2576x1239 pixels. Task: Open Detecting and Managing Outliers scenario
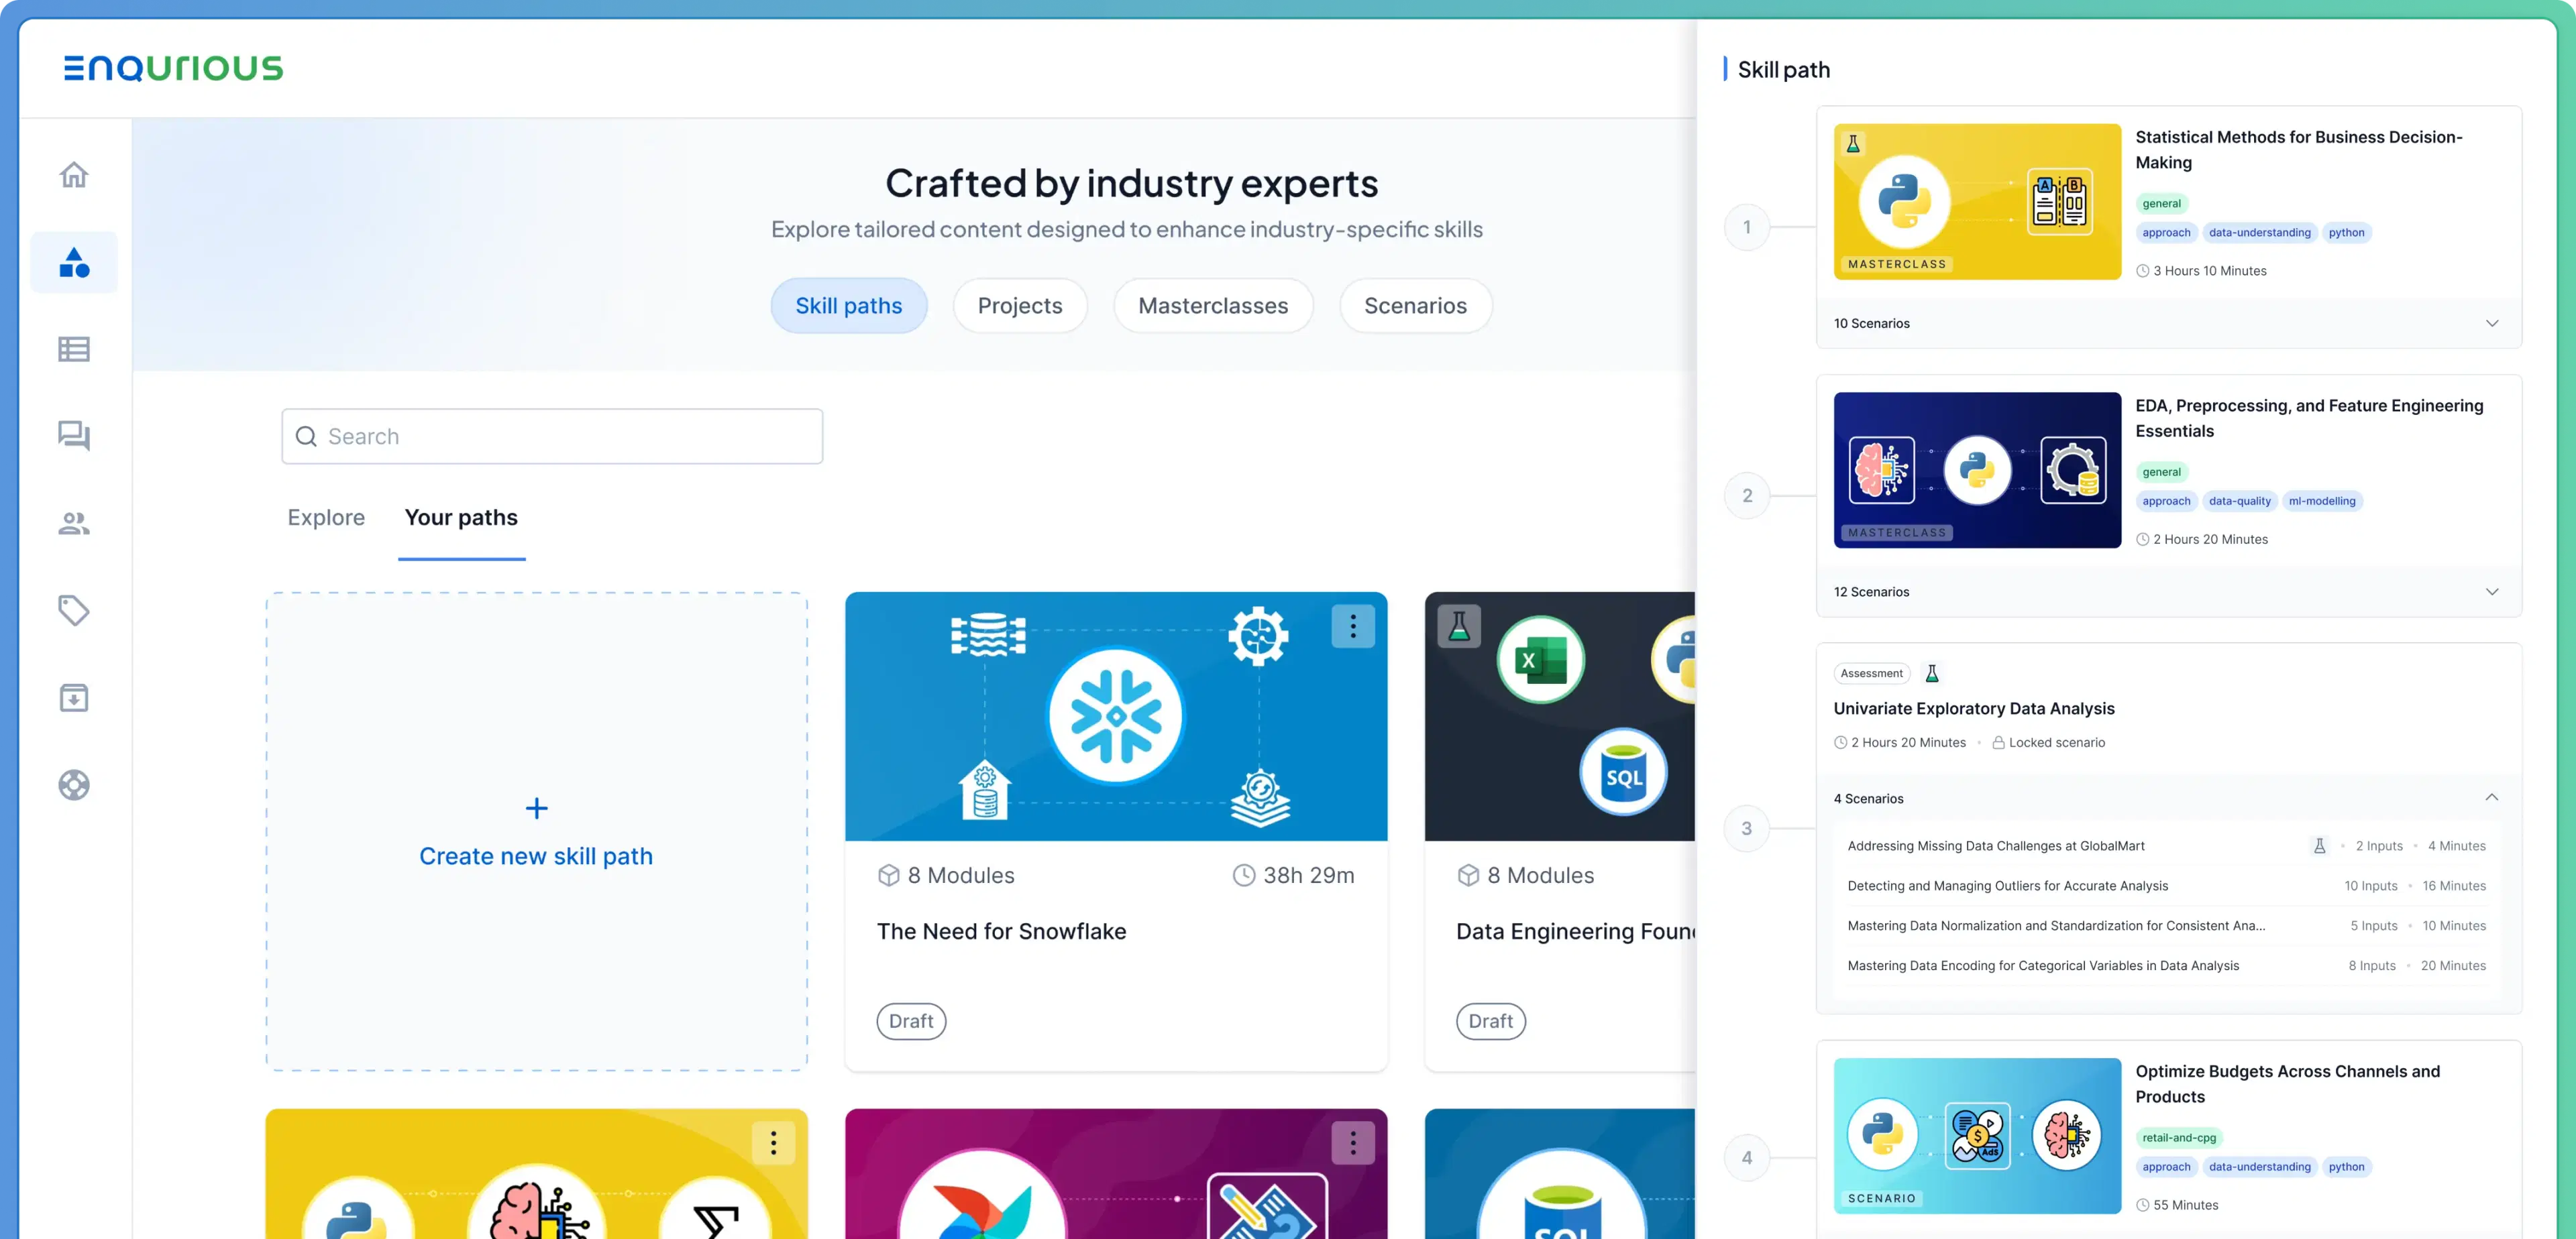[2007, 885]
